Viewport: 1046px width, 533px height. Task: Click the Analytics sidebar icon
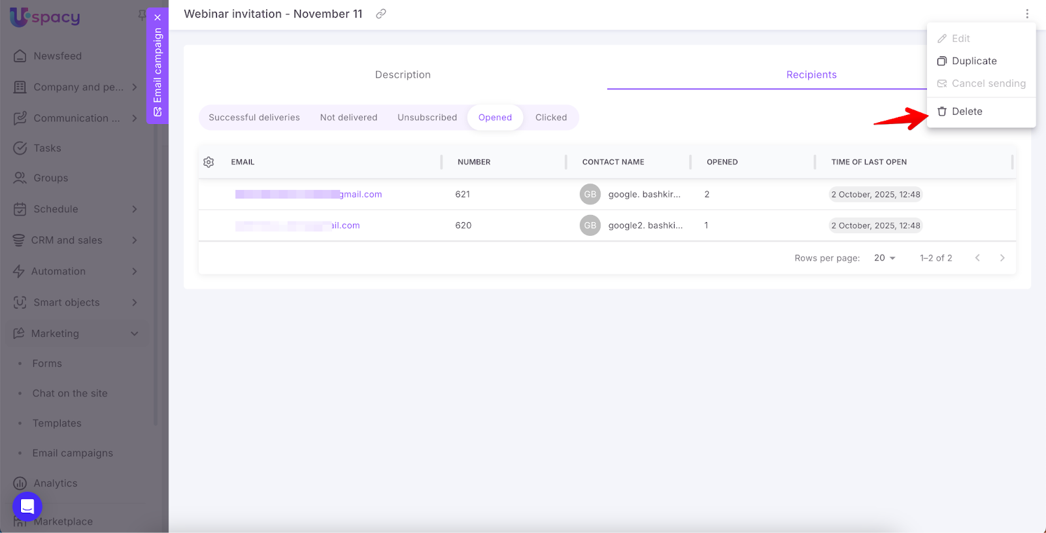(x=20, y=483)
